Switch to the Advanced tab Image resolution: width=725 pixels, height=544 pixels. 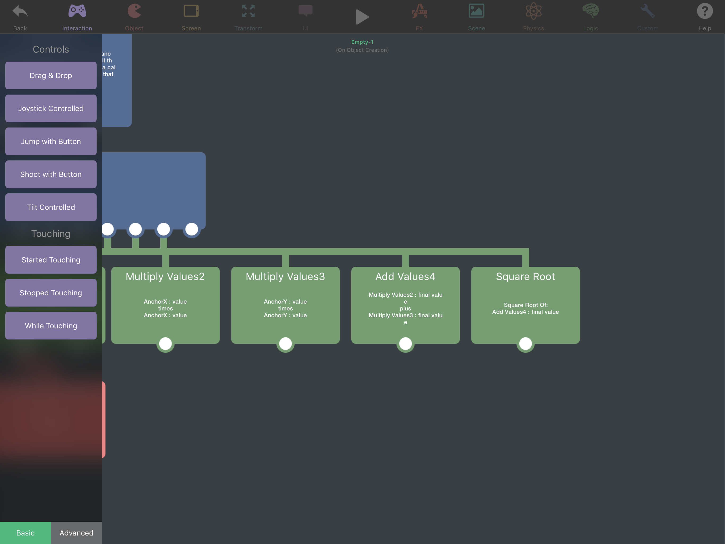click(x=76, y=533)
